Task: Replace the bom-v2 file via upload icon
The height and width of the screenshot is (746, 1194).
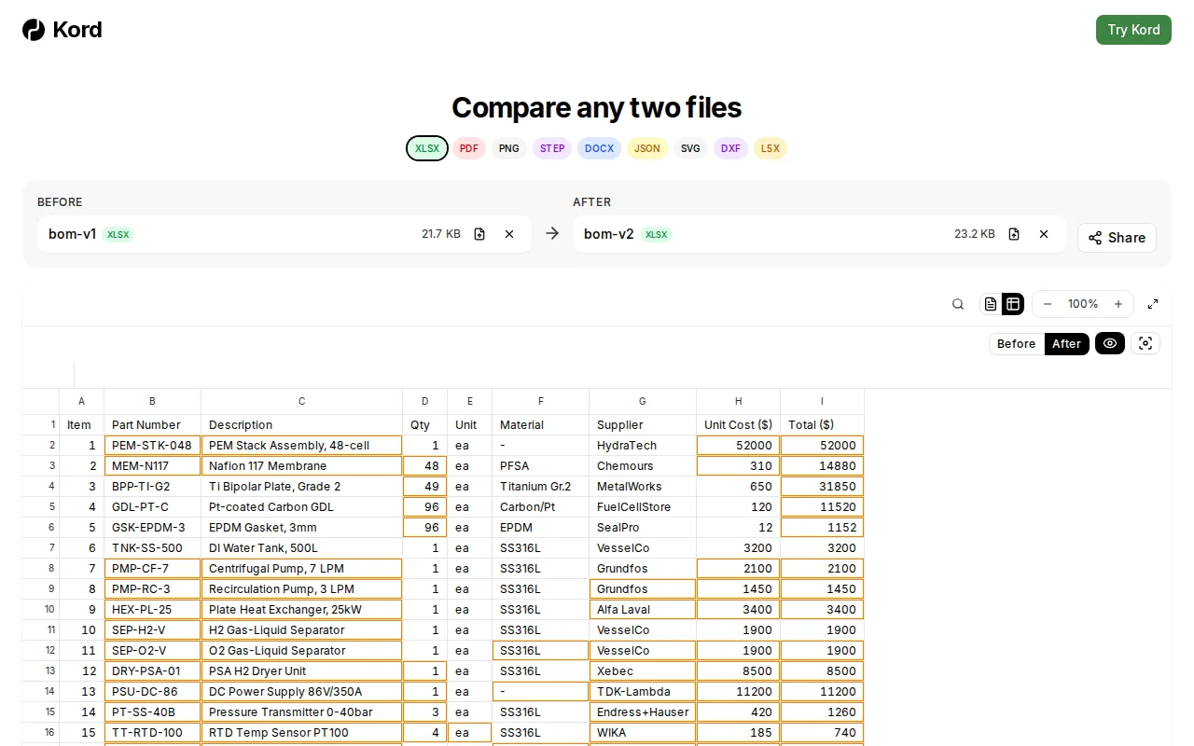Action: (x=1014, y=234)
